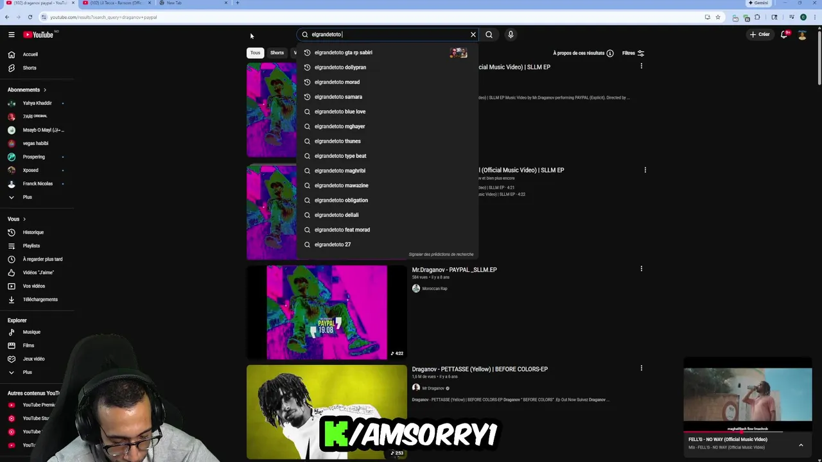Open Draganov - PETTASSE (Yellow) video title
Screen dimensions: 822x462
[x=480, y=370]
